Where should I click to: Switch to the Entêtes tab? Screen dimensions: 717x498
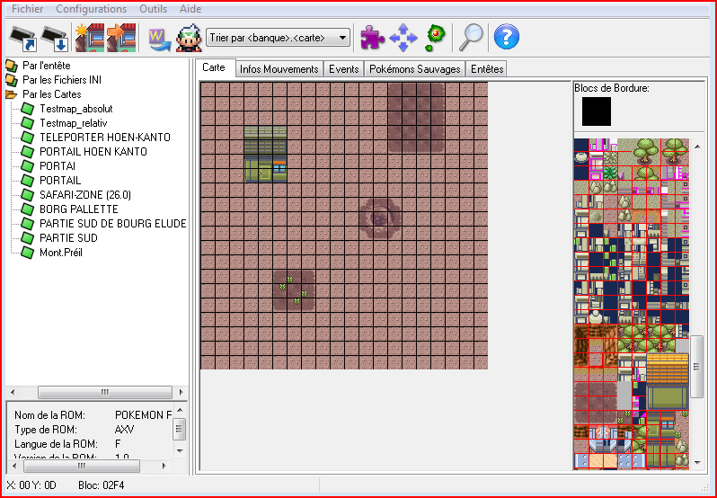coord(487,69)
